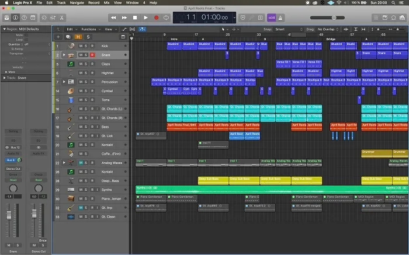409x255 pixels.
Task: Click the horizontal auto zoom icon
Action: (363, 29)
